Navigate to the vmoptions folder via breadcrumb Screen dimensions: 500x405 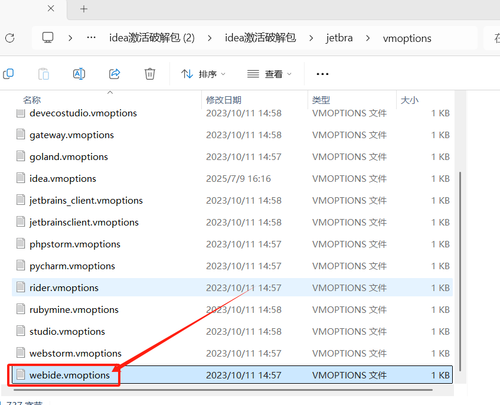pyautogui.click(x=407, y=37)
